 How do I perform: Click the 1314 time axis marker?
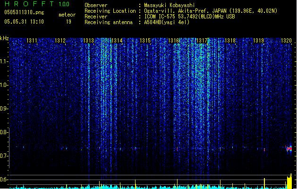coord(117,40)
